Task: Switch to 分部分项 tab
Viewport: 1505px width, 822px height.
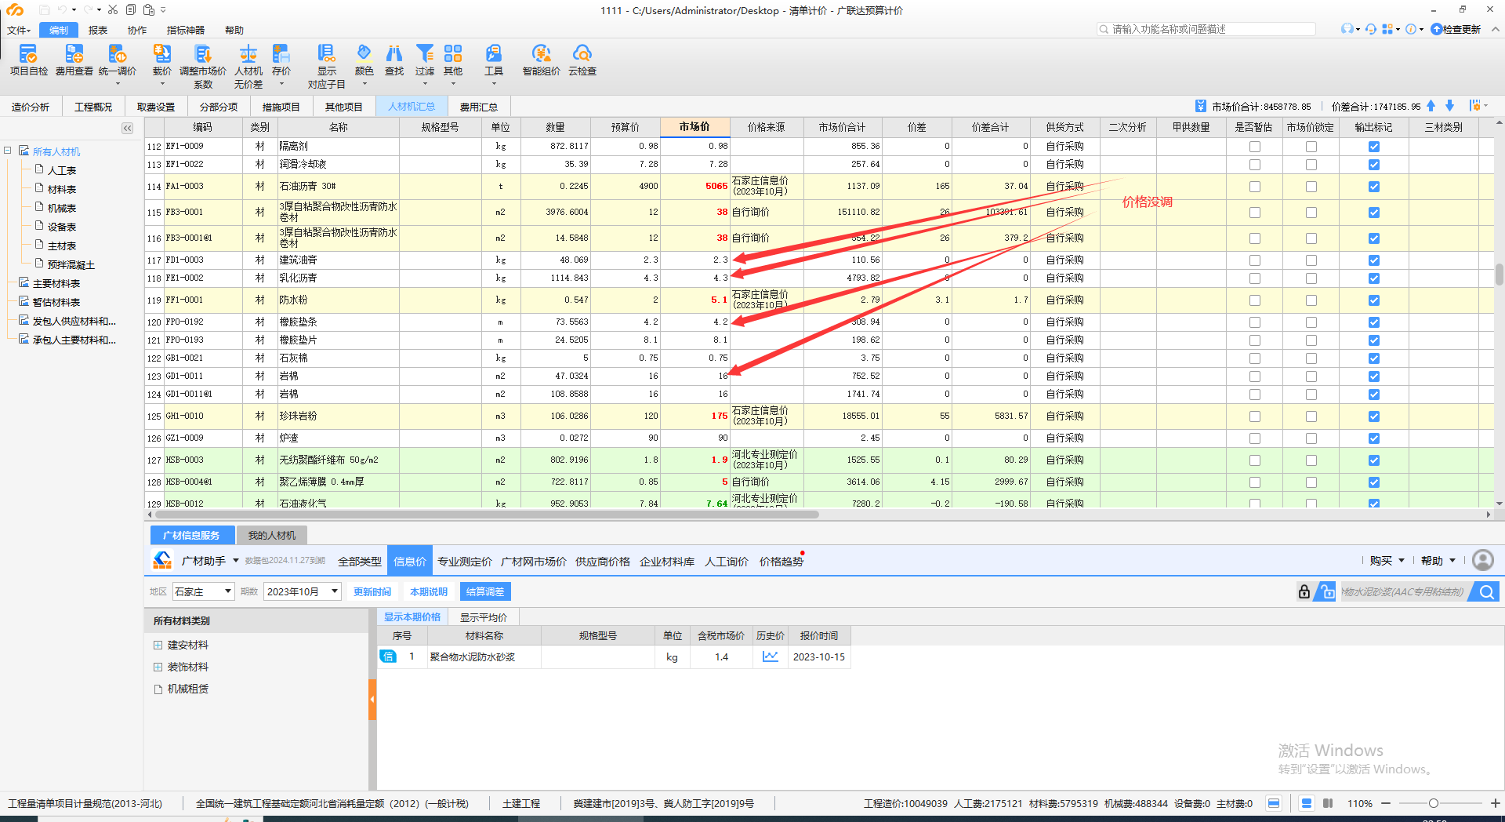Action: pyautogui.click(x=218, y=107)
